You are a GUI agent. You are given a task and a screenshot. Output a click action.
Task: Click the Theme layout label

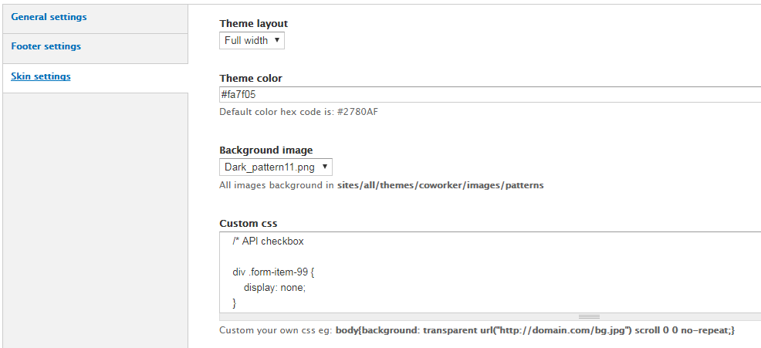click(x=253, y=24)
